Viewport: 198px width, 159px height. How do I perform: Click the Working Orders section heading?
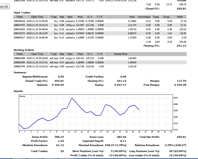point(24,50)
